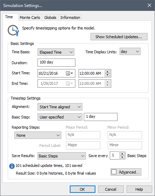Switch to the Monte Carlo tab
The height and width of the screenshot is (196, 155).
[30, 18]
